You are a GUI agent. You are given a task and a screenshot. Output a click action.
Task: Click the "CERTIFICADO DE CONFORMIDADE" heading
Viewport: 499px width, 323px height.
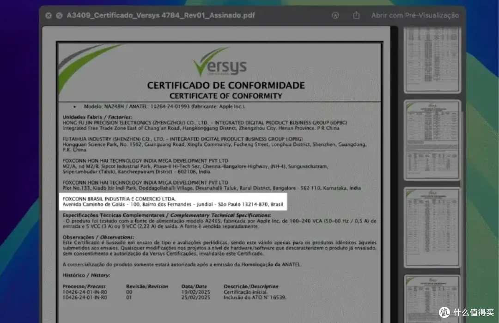pos(225,85)
